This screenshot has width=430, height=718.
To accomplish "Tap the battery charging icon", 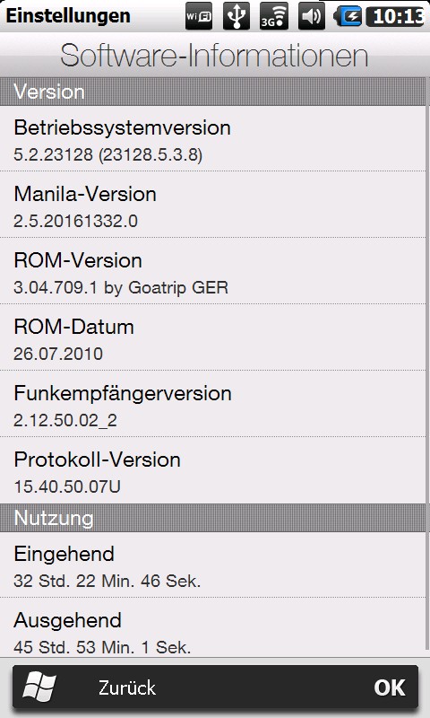I will pyautogui.click(x=348, y=17).
